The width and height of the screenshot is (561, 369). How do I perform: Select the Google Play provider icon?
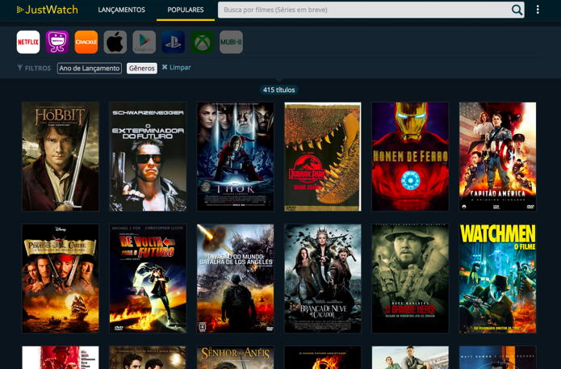144,42
